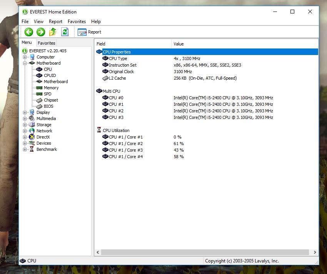The image size is (327, 274).
Task: Expand the Storage tree node
Action: click(25, 125)
